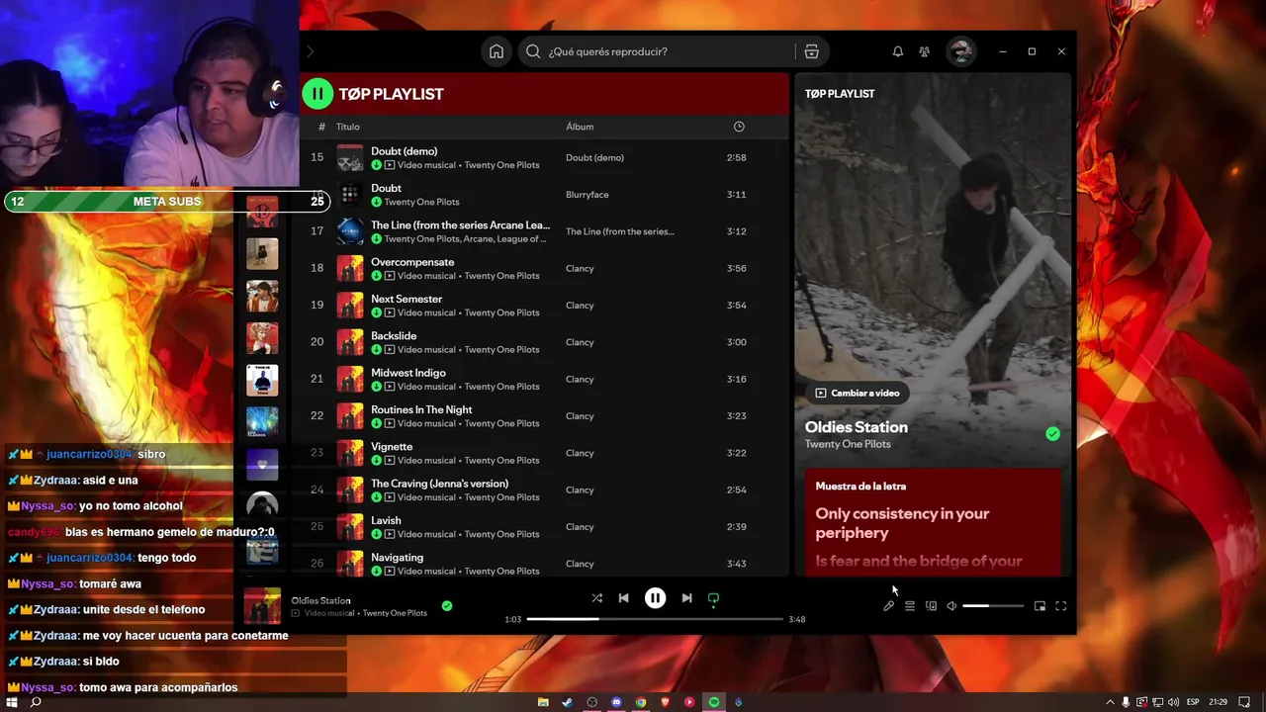Open lyrics with the microphone icon
This screenshot has width=1266, height=712.
888,606
